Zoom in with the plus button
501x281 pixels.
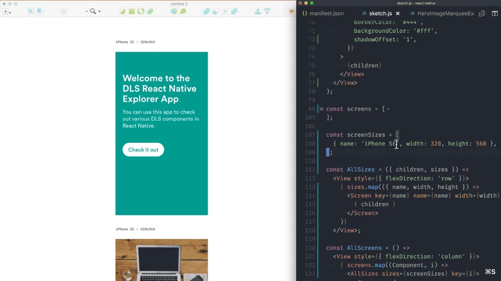(99, 11)
